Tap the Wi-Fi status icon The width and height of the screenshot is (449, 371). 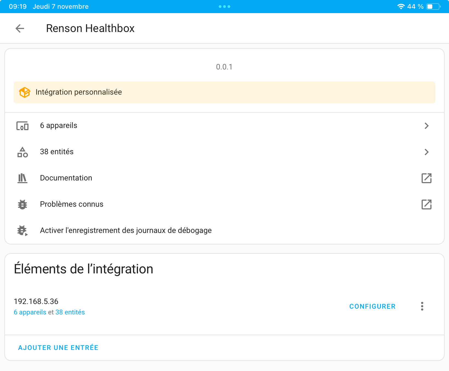point(401,7)
